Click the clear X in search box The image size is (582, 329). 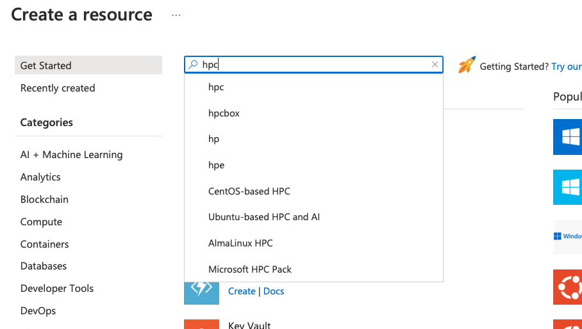(435, 65)
